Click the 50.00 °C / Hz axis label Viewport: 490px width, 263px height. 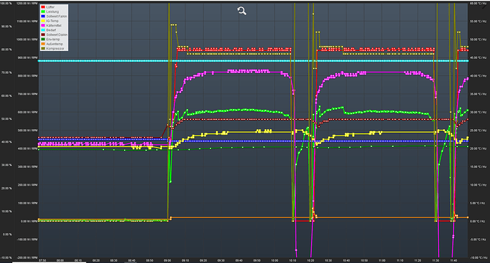478,40
